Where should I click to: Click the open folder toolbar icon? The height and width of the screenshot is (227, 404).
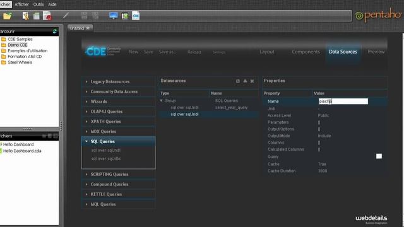coord(8,16)
